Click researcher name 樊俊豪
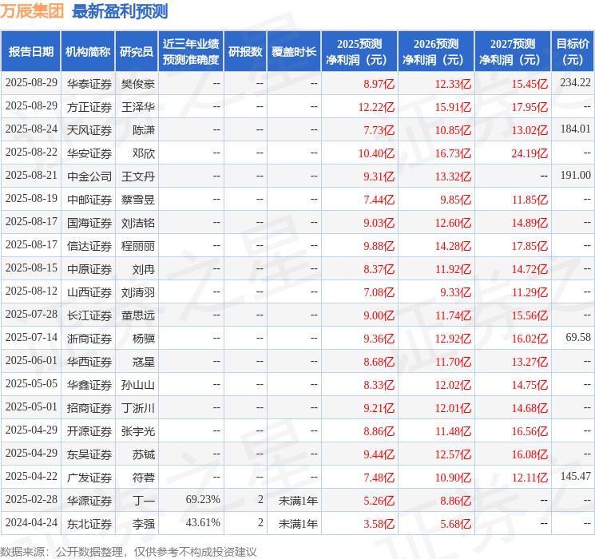This screenshot has height=559, width=595. click(138, 84)
